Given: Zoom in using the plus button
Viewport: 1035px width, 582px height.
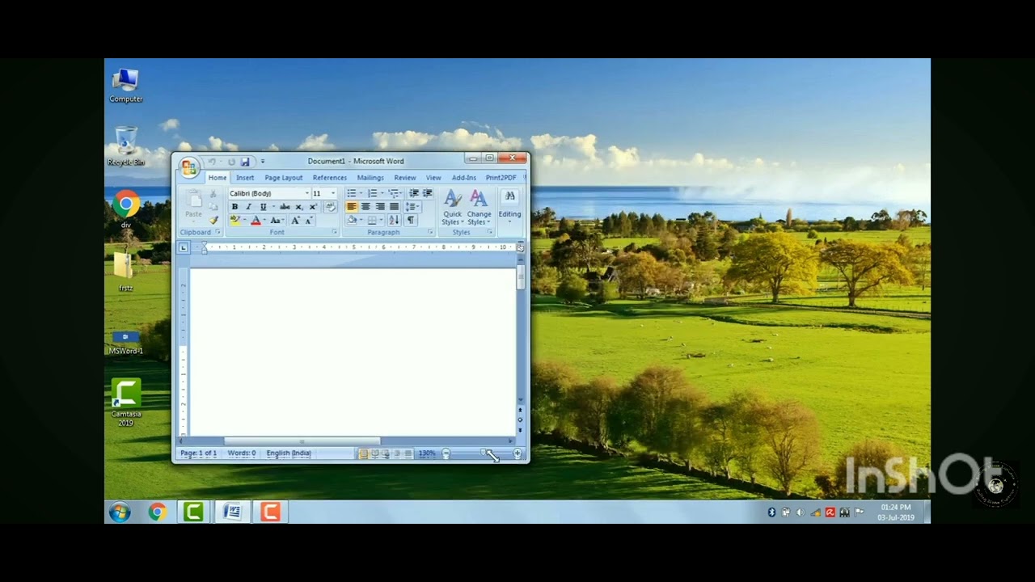Looking at the screenshot, I should point(517,453).
